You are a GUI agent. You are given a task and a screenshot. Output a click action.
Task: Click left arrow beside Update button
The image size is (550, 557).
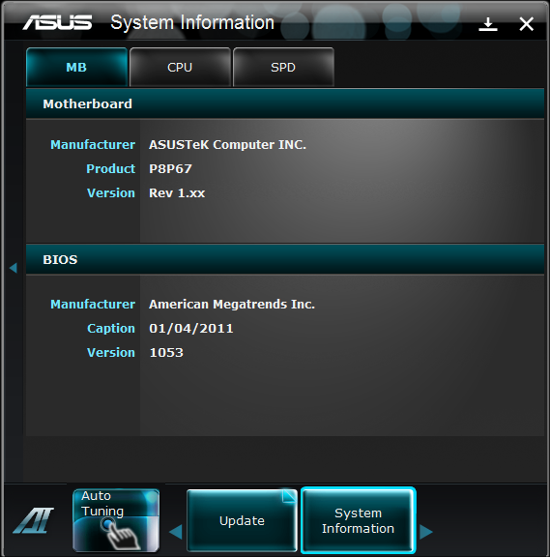tap(176, 532)
